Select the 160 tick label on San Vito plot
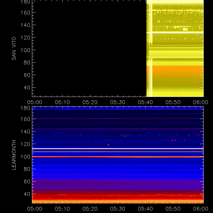Image resolution: width=213 pixels, height=213 pixels. coord(25,13)
